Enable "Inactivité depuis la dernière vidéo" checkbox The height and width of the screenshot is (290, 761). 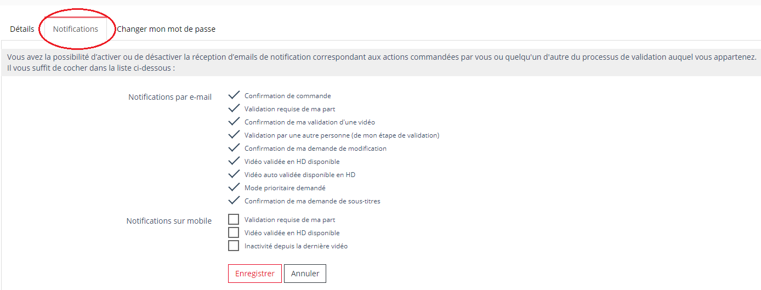pos(234,246)
